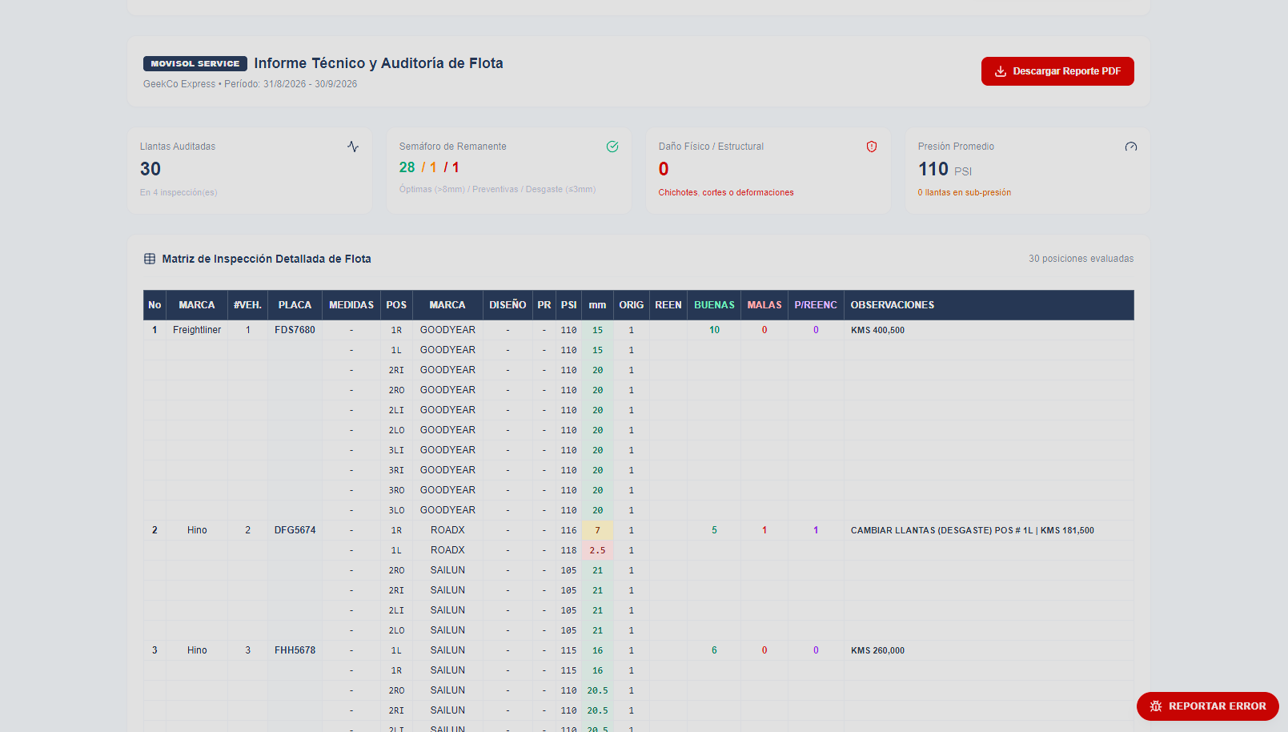Click the green 28 count in Semáforo card

pos(407,167)
